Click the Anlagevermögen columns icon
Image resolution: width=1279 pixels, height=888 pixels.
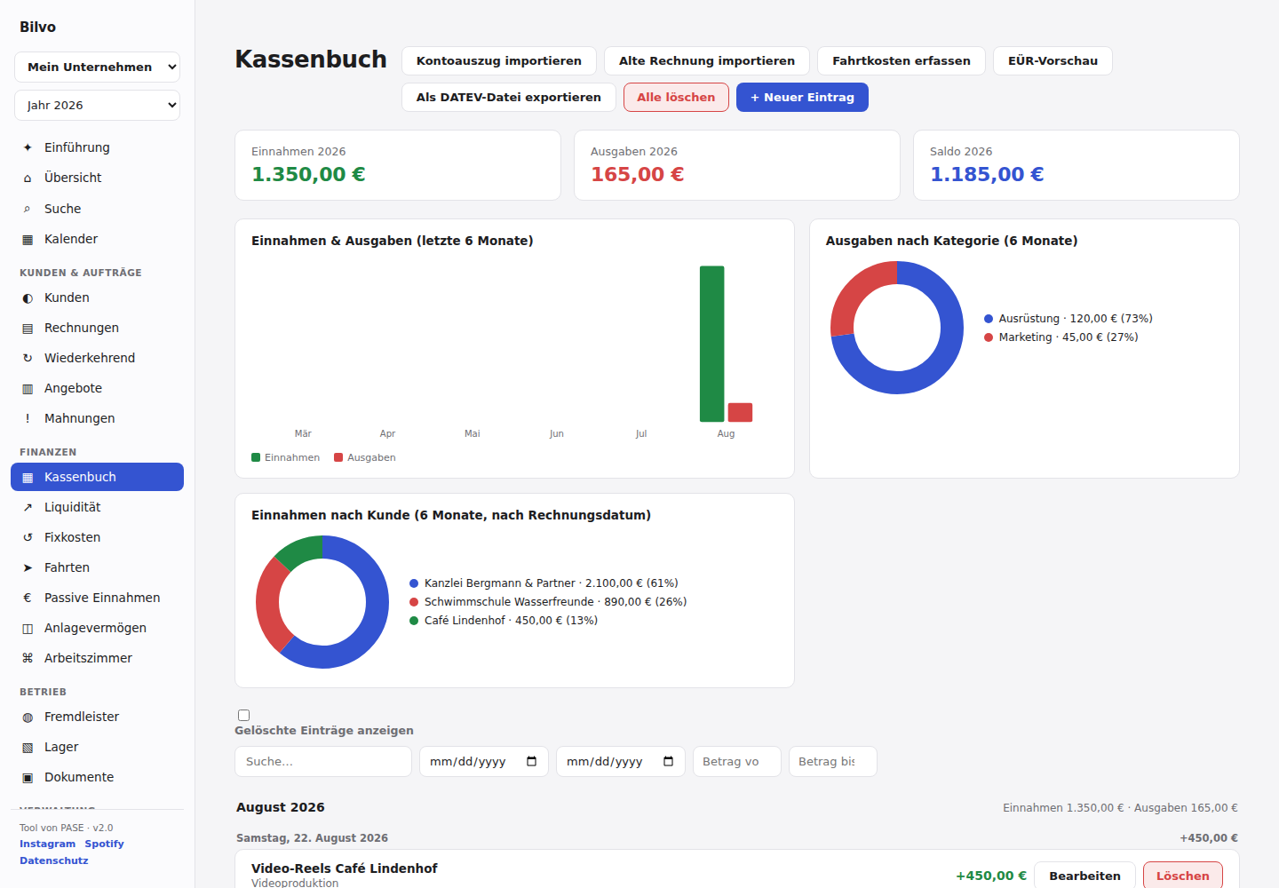(x=28, y=628)
